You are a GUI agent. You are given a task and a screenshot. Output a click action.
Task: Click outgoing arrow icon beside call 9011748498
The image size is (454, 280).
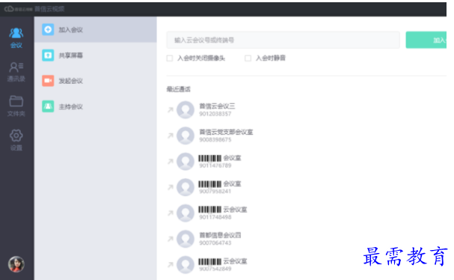(171, 213)
